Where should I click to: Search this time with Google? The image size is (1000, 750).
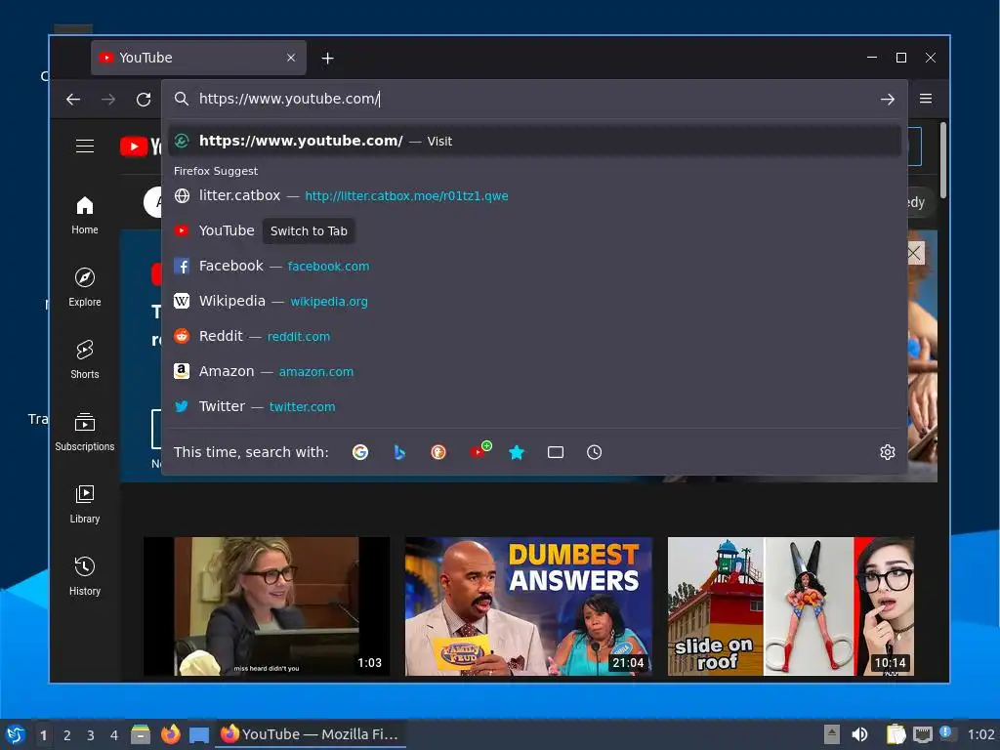[360, 452]
